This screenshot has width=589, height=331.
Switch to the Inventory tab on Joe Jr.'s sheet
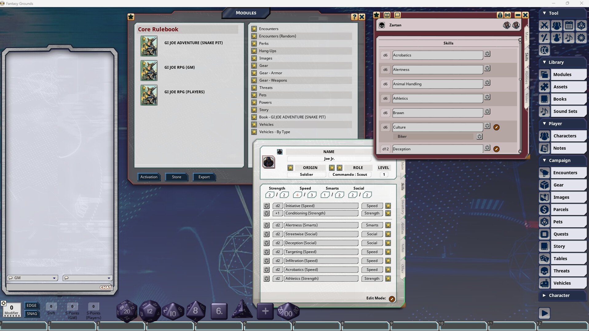point(402,208)
